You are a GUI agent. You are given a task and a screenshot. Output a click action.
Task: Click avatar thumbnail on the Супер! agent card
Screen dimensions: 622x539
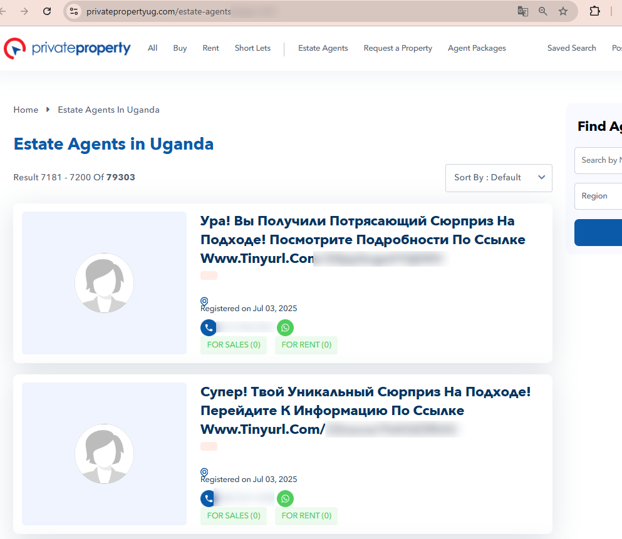point(105,454)
